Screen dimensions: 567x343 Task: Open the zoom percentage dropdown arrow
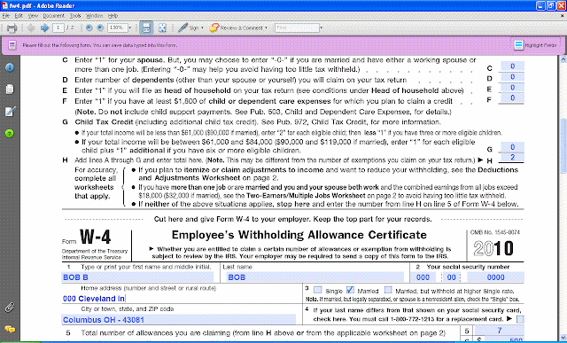click(130, 27)
